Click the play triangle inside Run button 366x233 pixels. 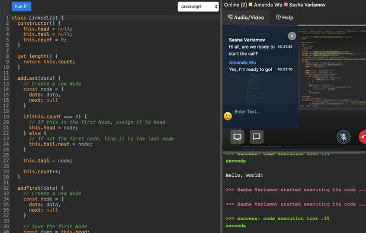26,6
